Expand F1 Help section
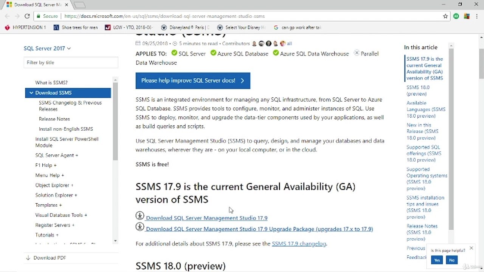The width and height of the screenshot is (484, 272). click(46, 165)
